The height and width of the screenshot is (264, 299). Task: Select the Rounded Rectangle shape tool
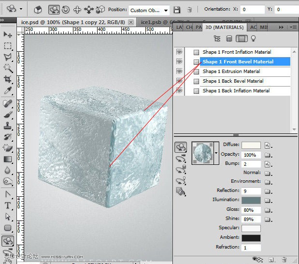(x=8, y=228)
